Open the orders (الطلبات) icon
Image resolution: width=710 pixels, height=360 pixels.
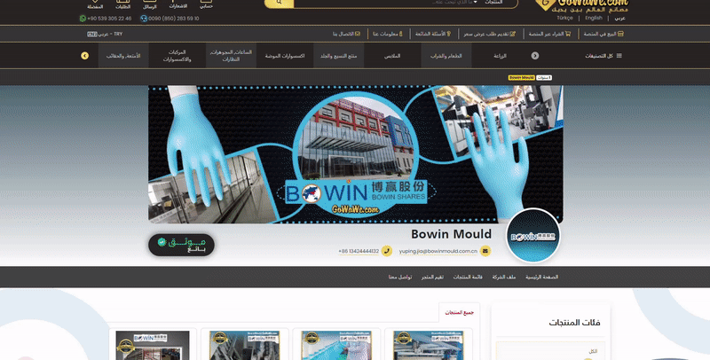point(122,4)
